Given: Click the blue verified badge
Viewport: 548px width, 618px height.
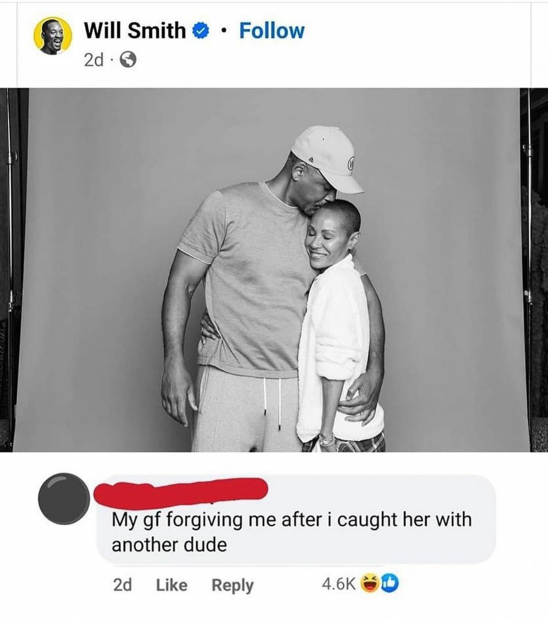Looking at the screenshot, I should pyautogui.click(x=200, y=31).
